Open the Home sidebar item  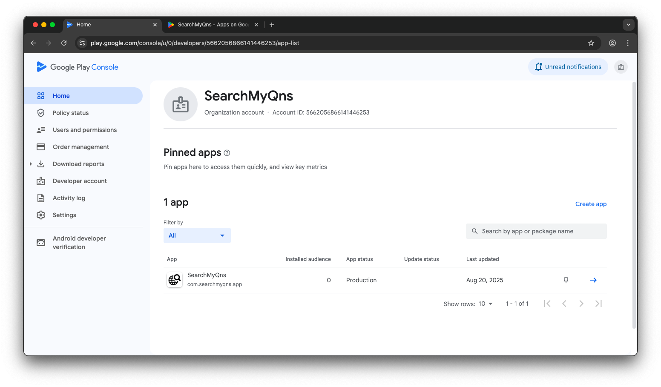(x=83, y=96)
